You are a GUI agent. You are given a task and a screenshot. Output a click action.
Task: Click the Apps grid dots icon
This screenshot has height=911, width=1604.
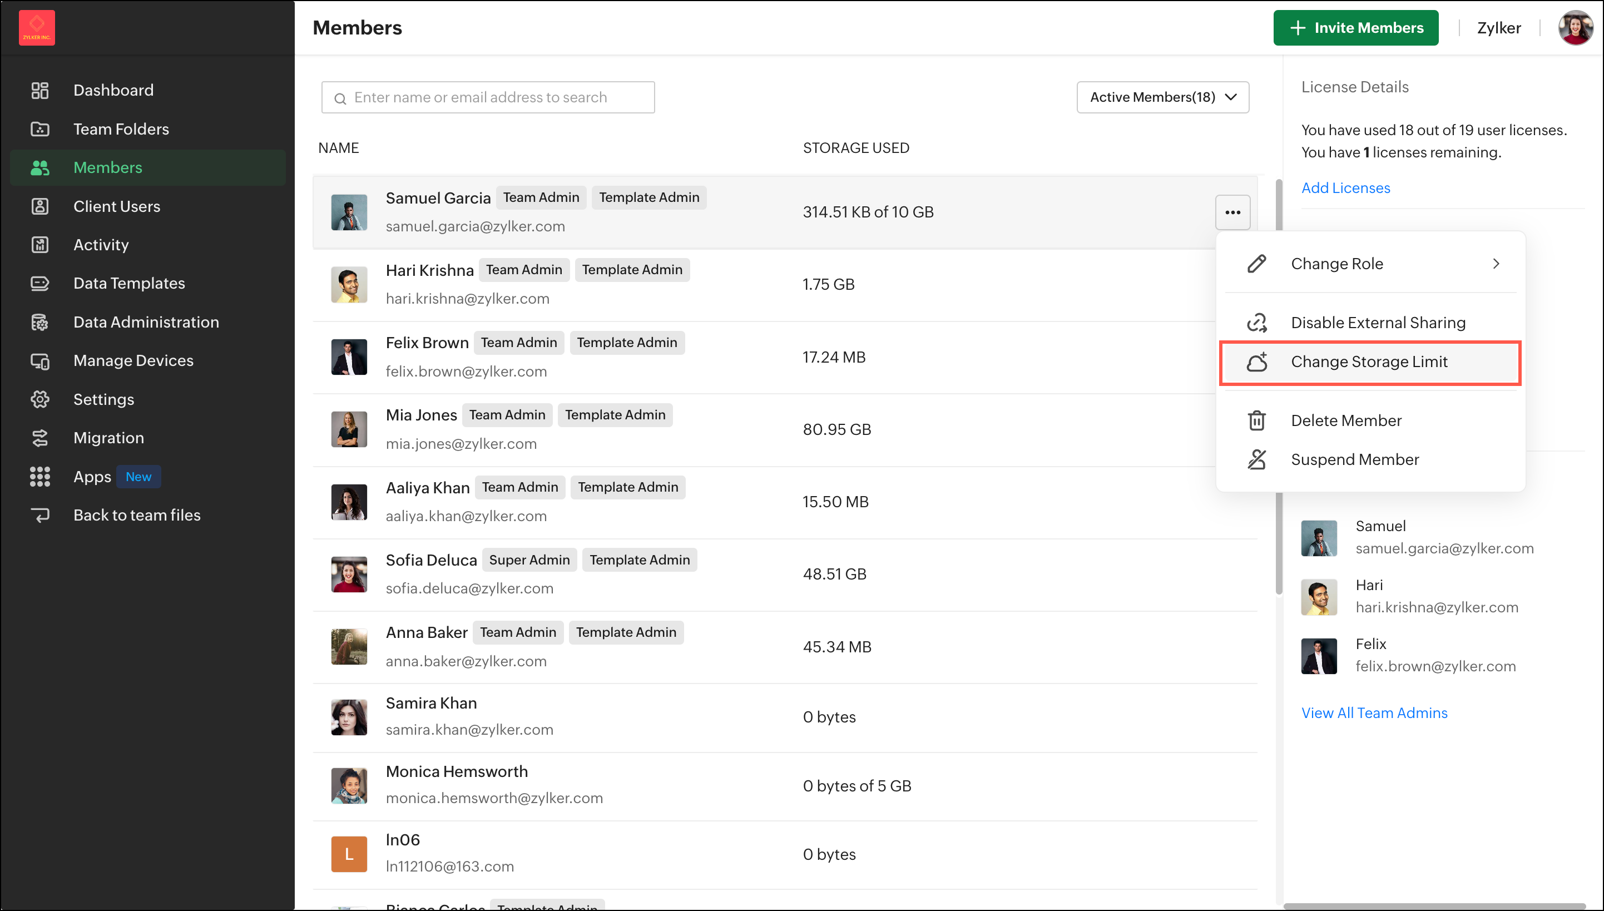[x=40, y=477]
